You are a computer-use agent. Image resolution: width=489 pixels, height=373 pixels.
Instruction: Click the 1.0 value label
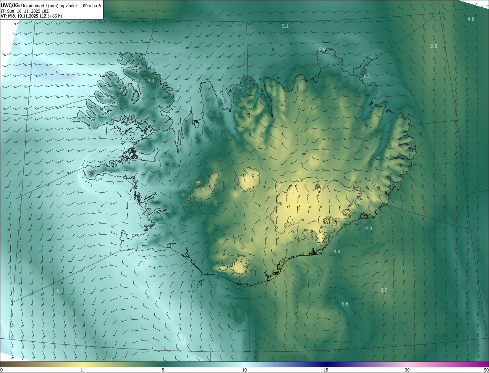(x=291, y=194)
